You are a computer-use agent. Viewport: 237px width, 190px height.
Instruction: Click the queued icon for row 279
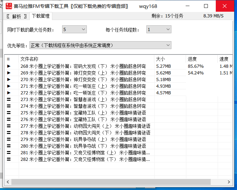tap(9, 139)
